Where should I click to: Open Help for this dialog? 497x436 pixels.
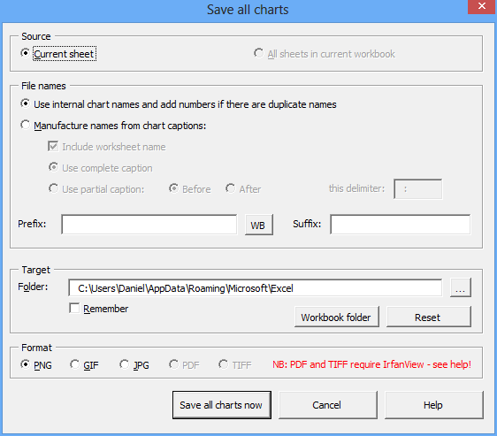[434, 405]
